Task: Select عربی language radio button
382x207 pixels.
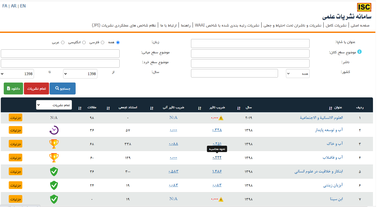Action: [63, 42]
